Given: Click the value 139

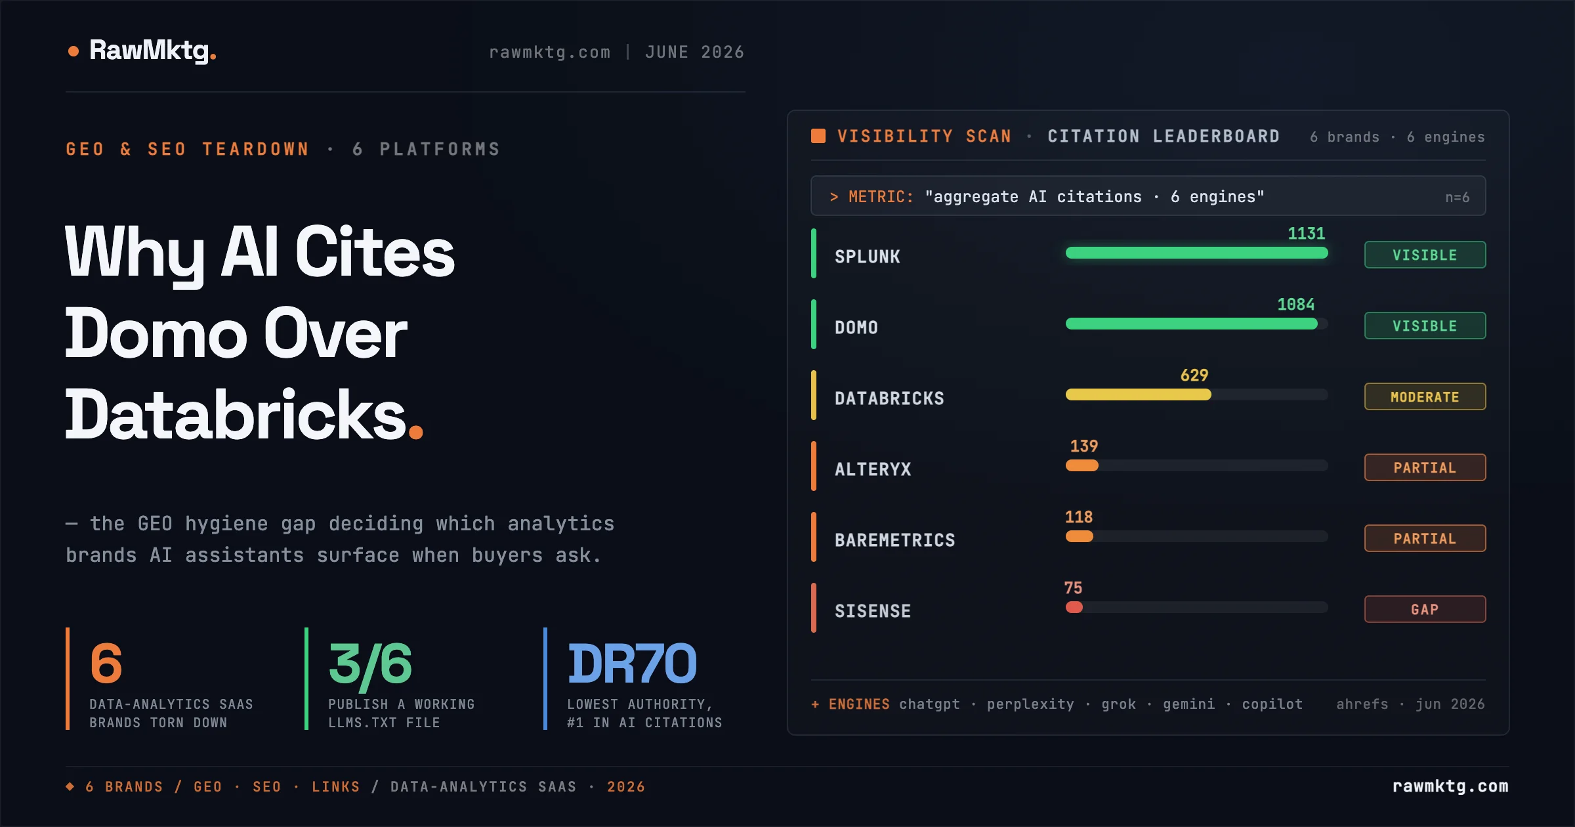Looking at the screenshot, I should (1083, 446).
